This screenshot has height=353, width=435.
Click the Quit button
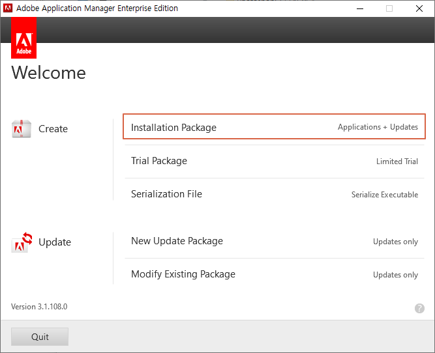[x=40, y=337]
